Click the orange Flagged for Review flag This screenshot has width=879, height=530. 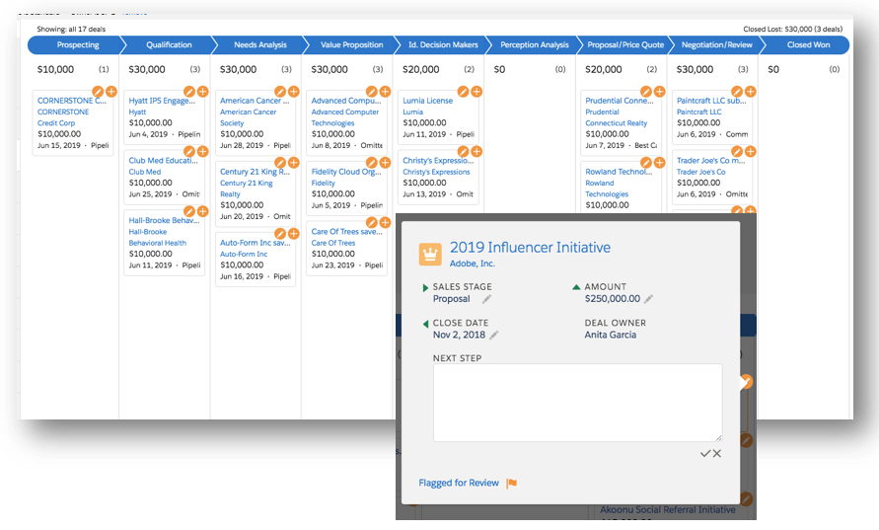[x=511, y=484]
